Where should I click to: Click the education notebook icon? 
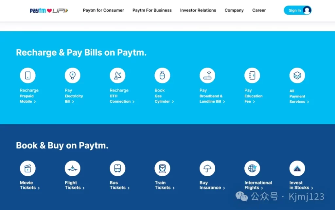[252, 76]
